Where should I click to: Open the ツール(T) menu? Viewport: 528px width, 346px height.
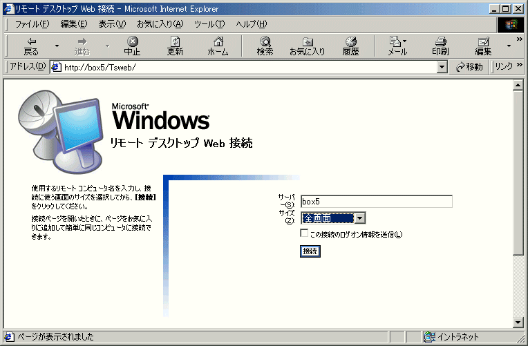click(209, 24)
